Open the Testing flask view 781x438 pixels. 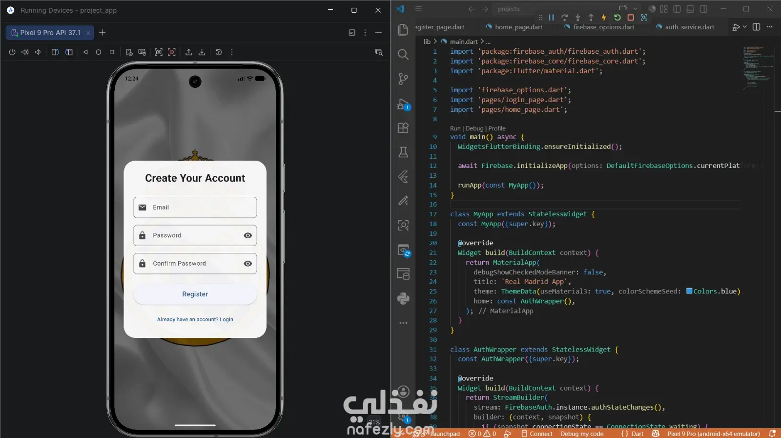coord(403,152)
